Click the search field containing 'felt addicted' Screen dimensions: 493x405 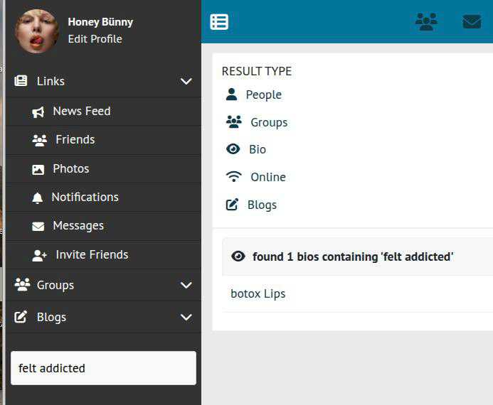point(103,368)
